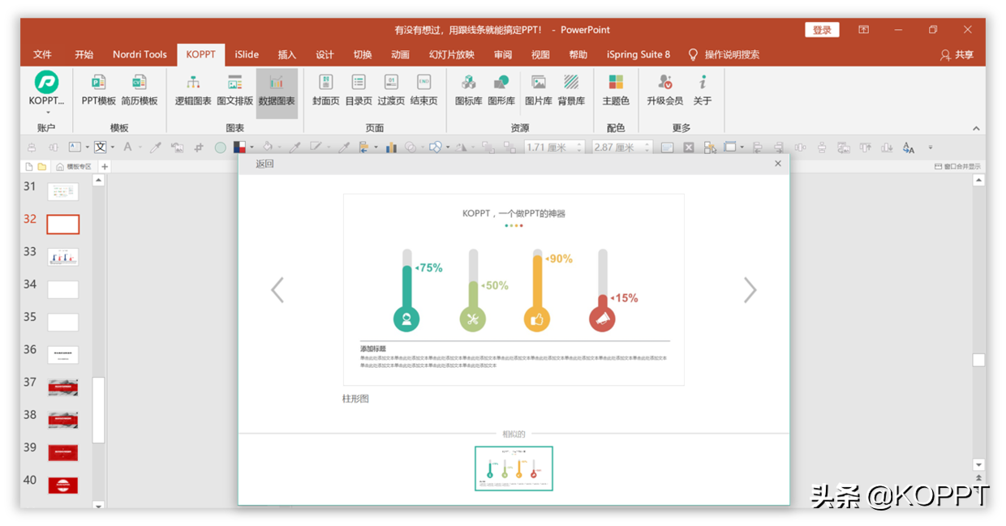Select slide 36 thumbnail
Image resolution: width=1006 pixels, height=526 pixels.
coord(62,354)
